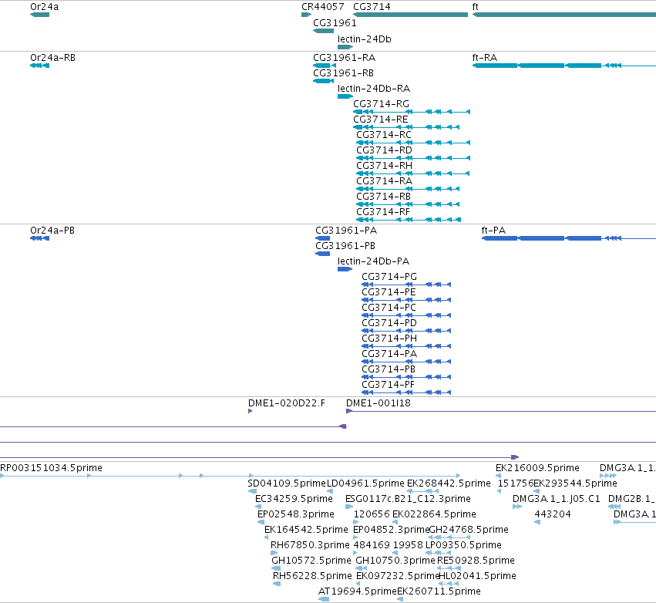Click the ft-PA protein label

(493, 231)
